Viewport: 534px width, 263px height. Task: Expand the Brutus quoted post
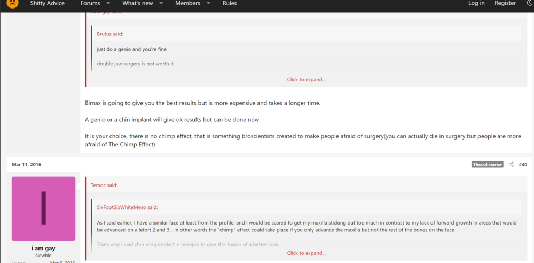[306, 80]
